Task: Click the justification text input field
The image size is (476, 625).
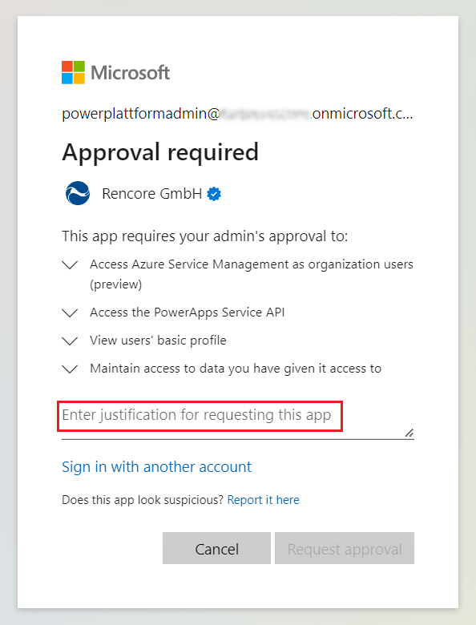Action: tap(238, 420)
